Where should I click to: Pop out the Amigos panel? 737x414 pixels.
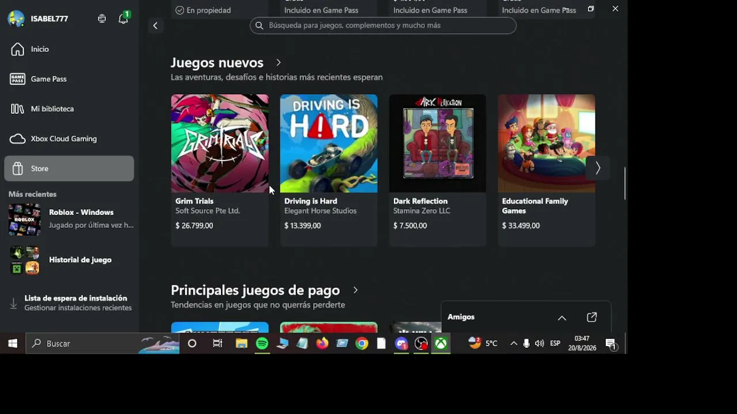coord(592,317)
